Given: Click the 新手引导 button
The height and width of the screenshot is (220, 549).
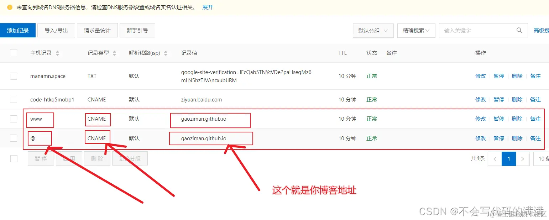Looking at the screenshot, I should pos(137,31).
